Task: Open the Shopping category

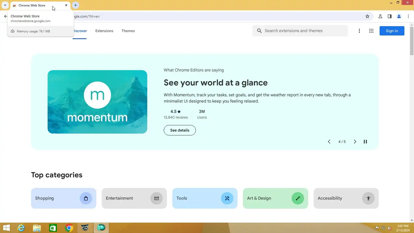Action: [64, 198]
